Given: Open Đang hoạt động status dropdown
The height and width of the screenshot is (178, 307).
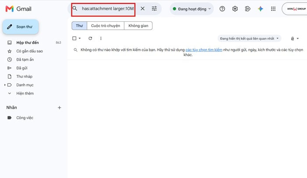Looking at the screenshot, I should pos(192,9).
